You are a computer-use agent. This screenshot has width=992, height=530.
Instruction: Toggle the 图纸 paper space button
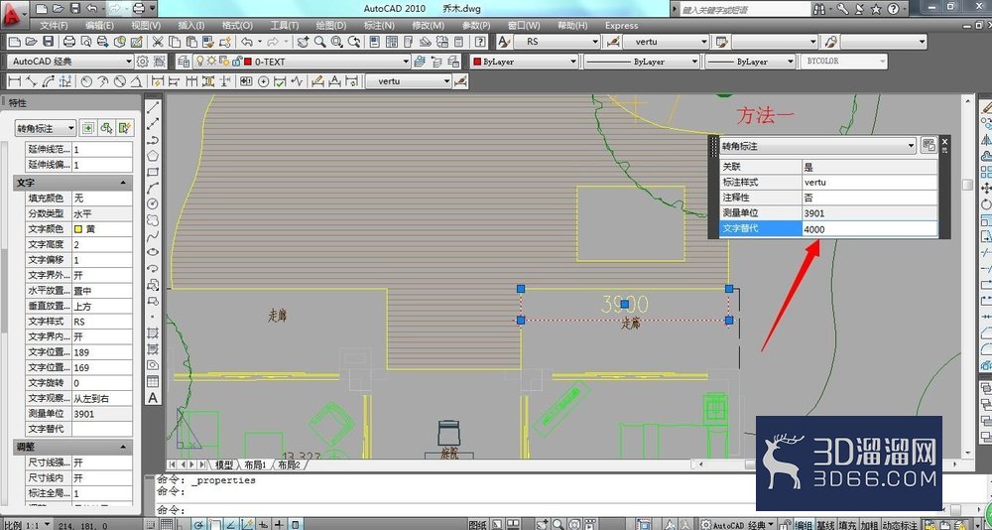pyautogui.click(x=478, y=525)
